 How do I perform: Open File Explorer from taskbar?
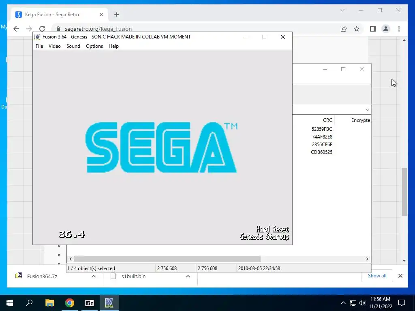pos(49,303)
